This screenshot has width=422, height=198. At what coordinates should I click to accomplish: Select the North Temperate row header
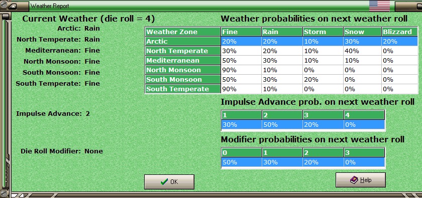(x=183, y=51)
